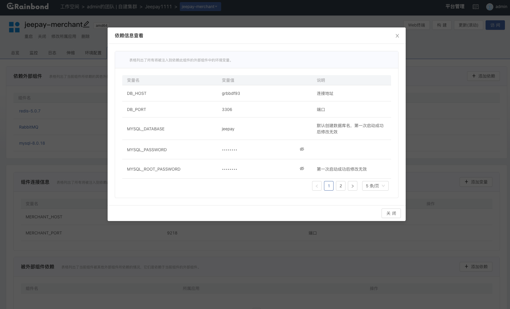Open the jeepay-merchant component dropdown in breadcrumb
Screen dimensions: 510x309
tap(200, 7)
